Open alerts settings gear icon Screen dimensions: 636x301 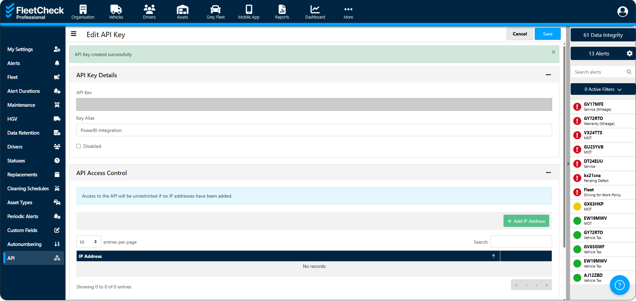click(629, 53)
